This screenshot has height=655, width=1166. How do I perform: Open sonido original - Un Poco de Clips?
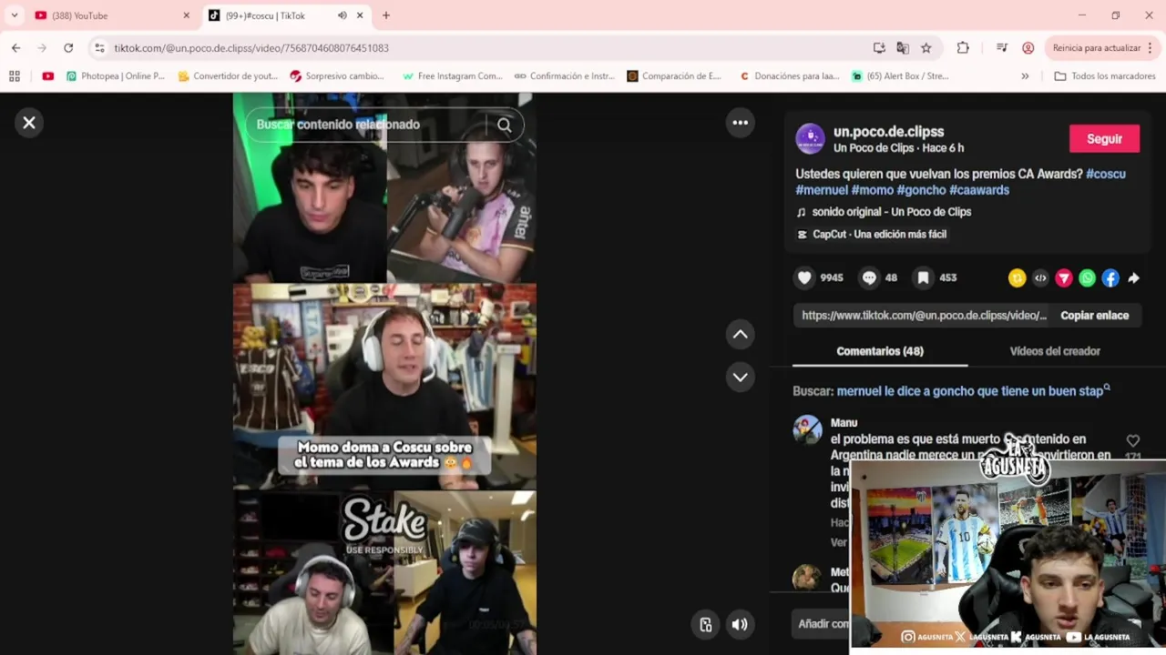click(891, 212)
